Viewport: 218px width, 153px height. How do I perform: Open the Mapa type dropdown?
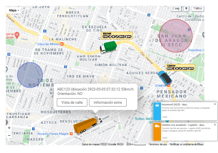[14, 10]
